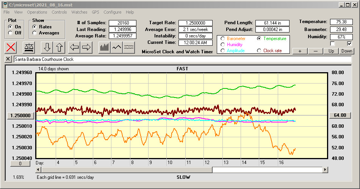Click the right arrow toolbar icon
Image resolution: width=360 pixels, height=189 pixels.
tap(86, 47)
